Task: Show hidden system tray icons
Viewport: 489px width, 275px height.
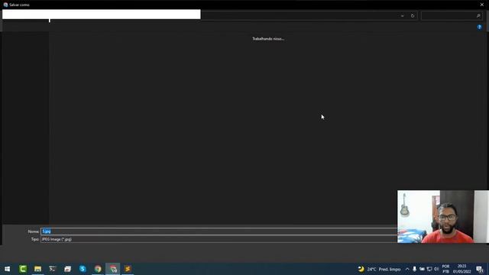Action: (x=407, y=269)
